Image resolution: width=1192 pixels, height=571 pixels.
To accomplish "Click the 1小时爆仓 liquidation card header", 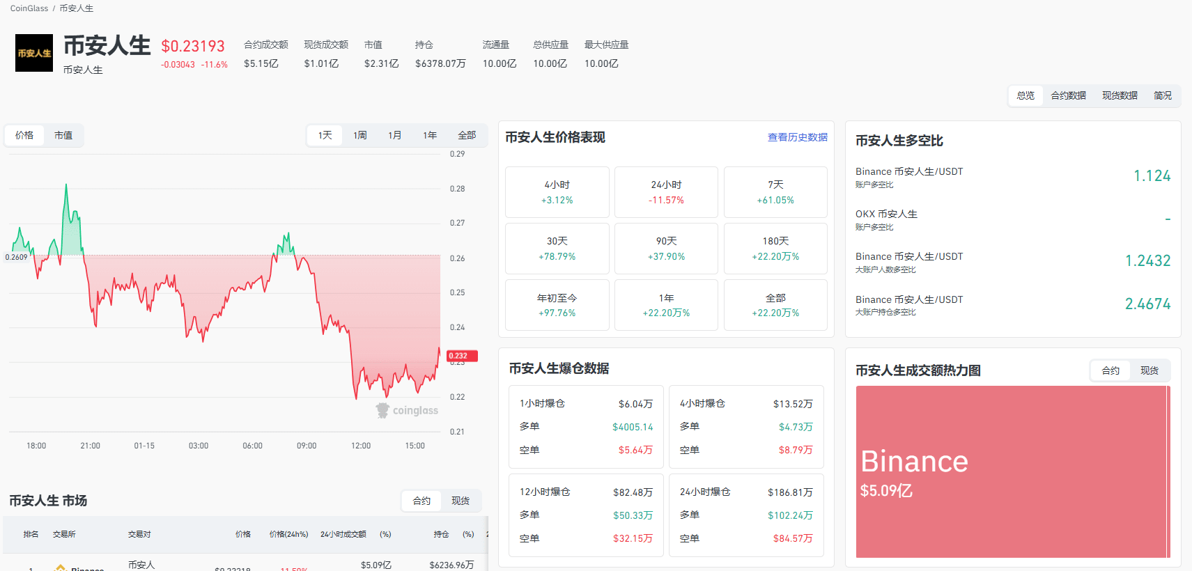I will [x=542, y=403].
